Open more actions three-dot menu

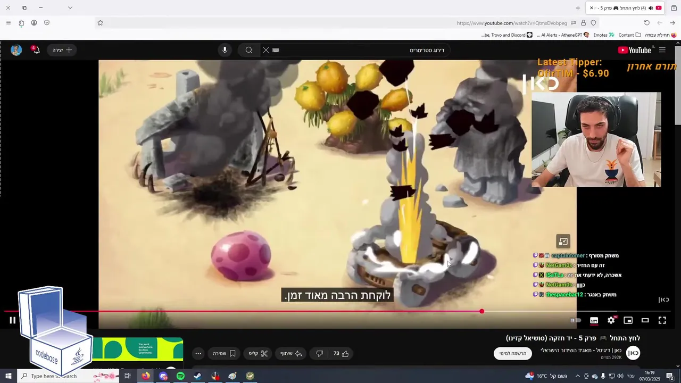tap(198, 353)
